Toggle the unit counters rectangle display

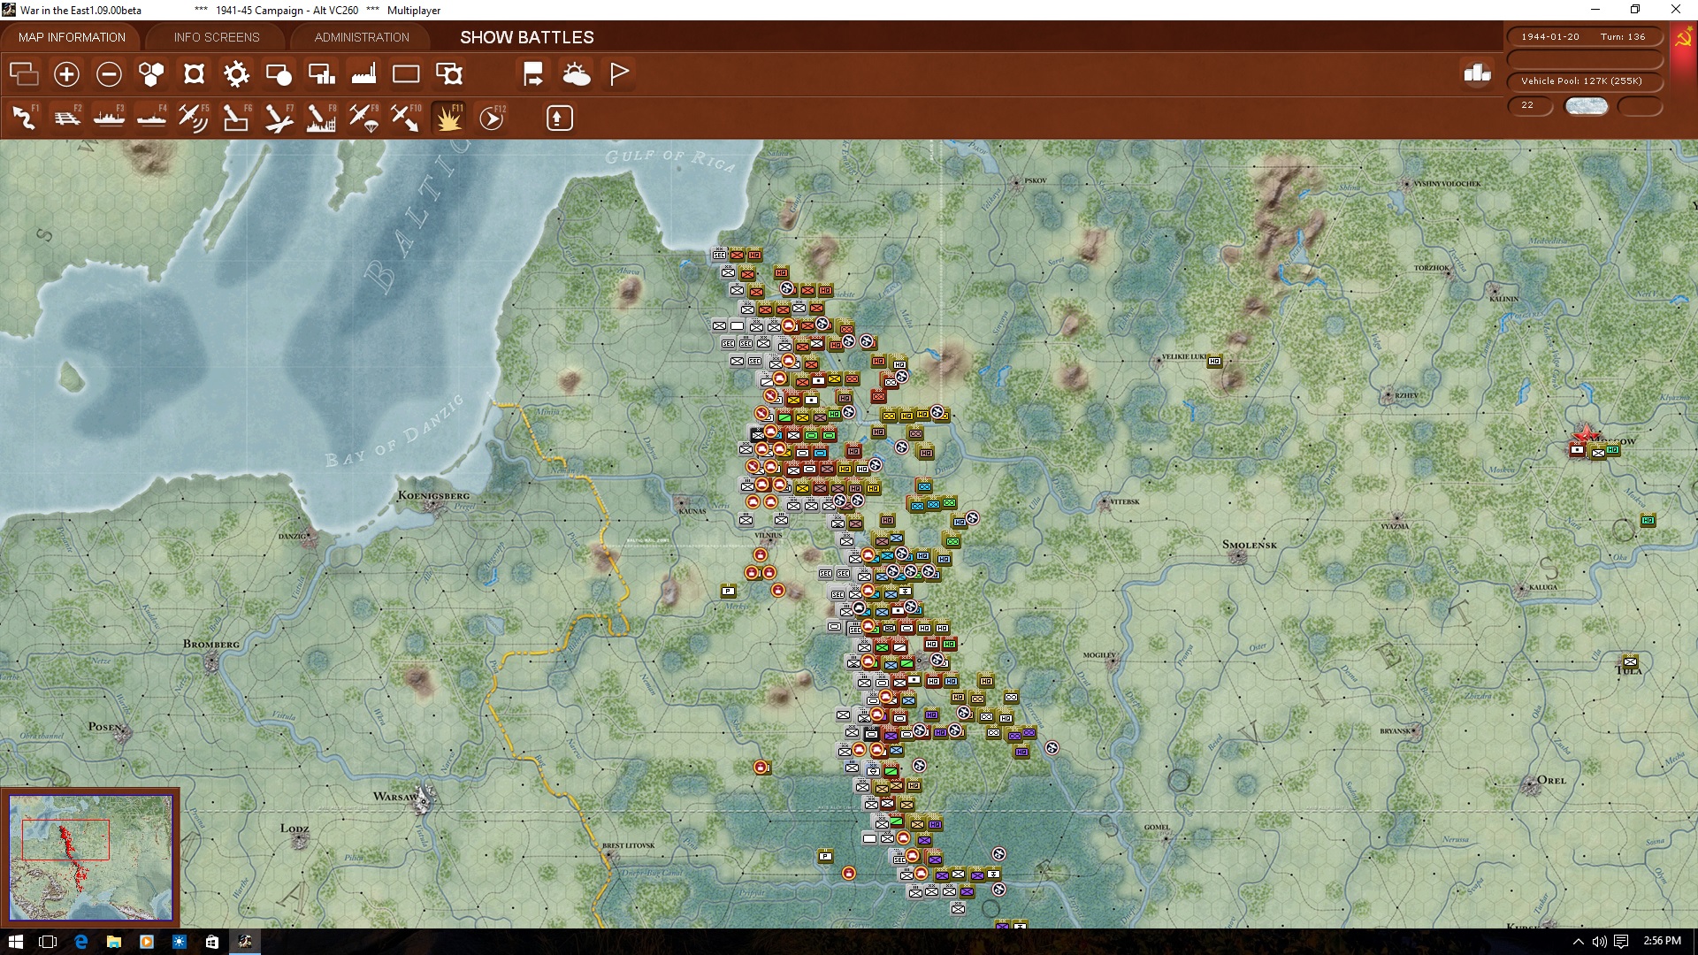pyautogui.click(x=406, y=74)
